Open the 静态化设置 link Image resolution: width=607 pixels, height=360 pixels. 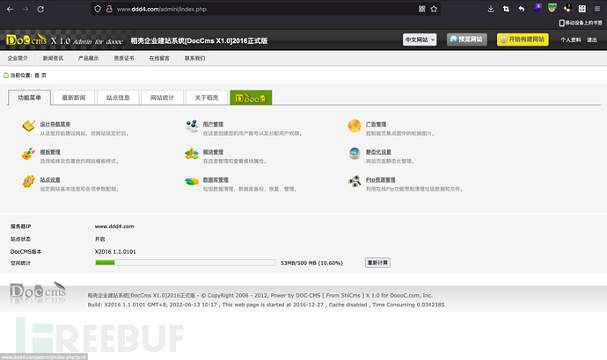coord(378,152)
